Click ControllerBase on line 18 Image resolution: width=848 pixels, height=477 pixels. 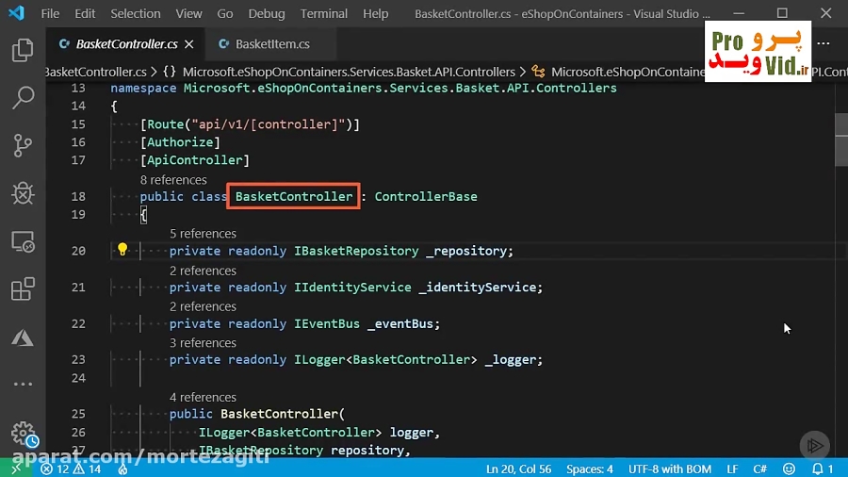click(x=426, y=196)
